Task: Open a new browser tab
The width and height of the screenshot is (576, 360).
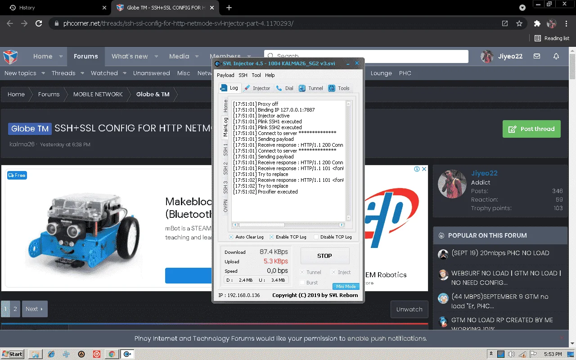Action: point(229,8)
